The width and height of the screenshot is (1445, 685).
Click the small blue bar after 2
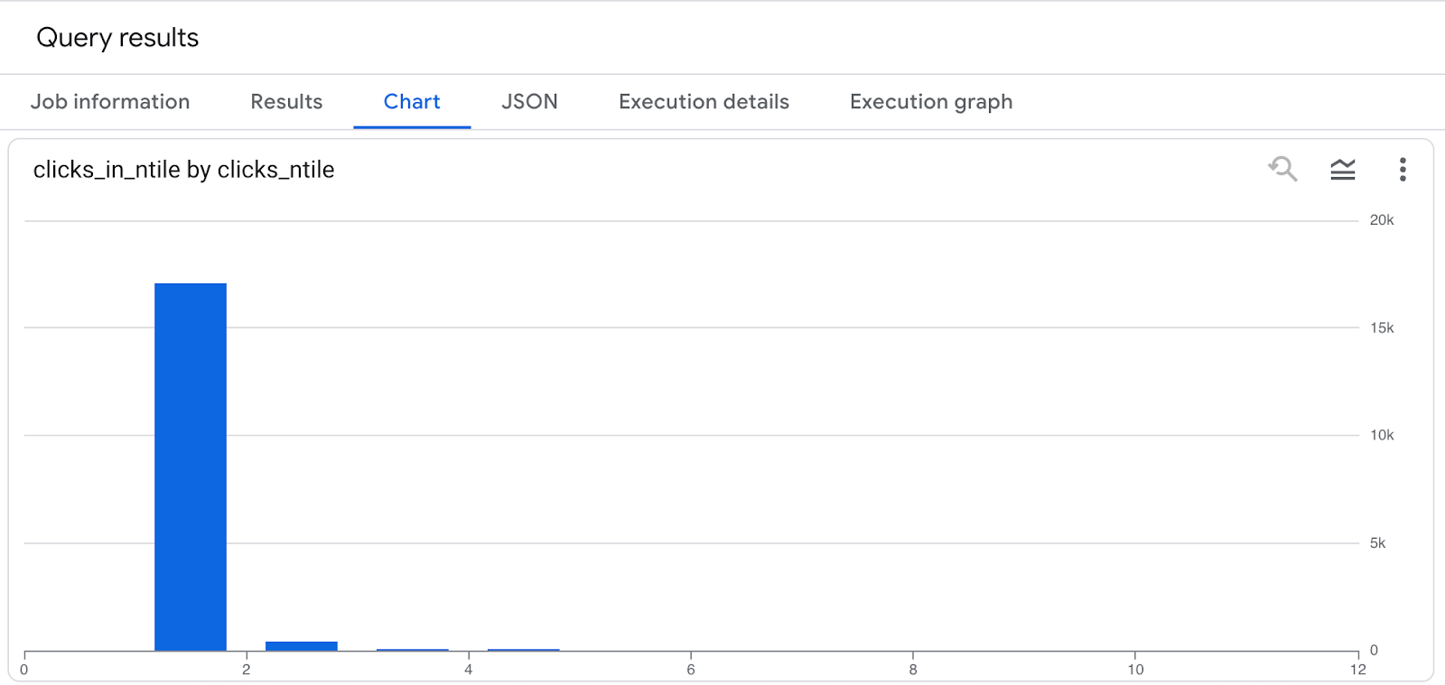click(302, 646)
